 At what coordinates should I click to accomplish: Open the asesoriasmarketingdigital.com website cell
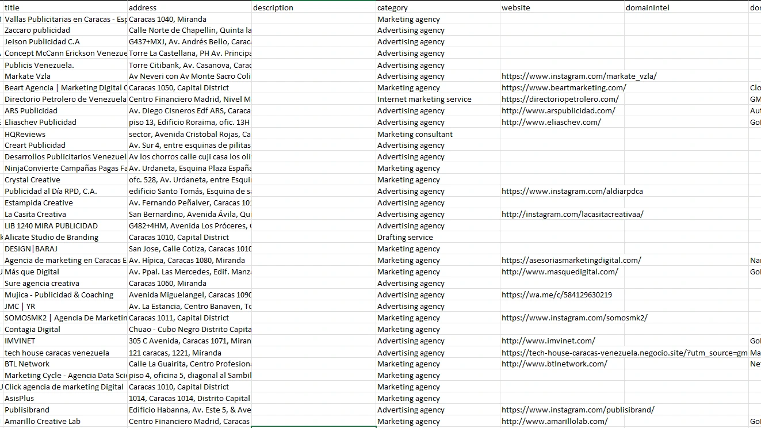click(562, 261)
